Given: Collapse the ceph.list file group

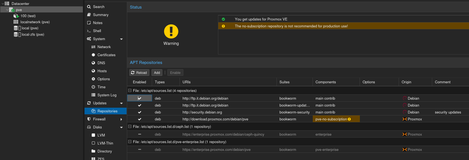Looking at the screenshot, I should click(x=130, y=127).
